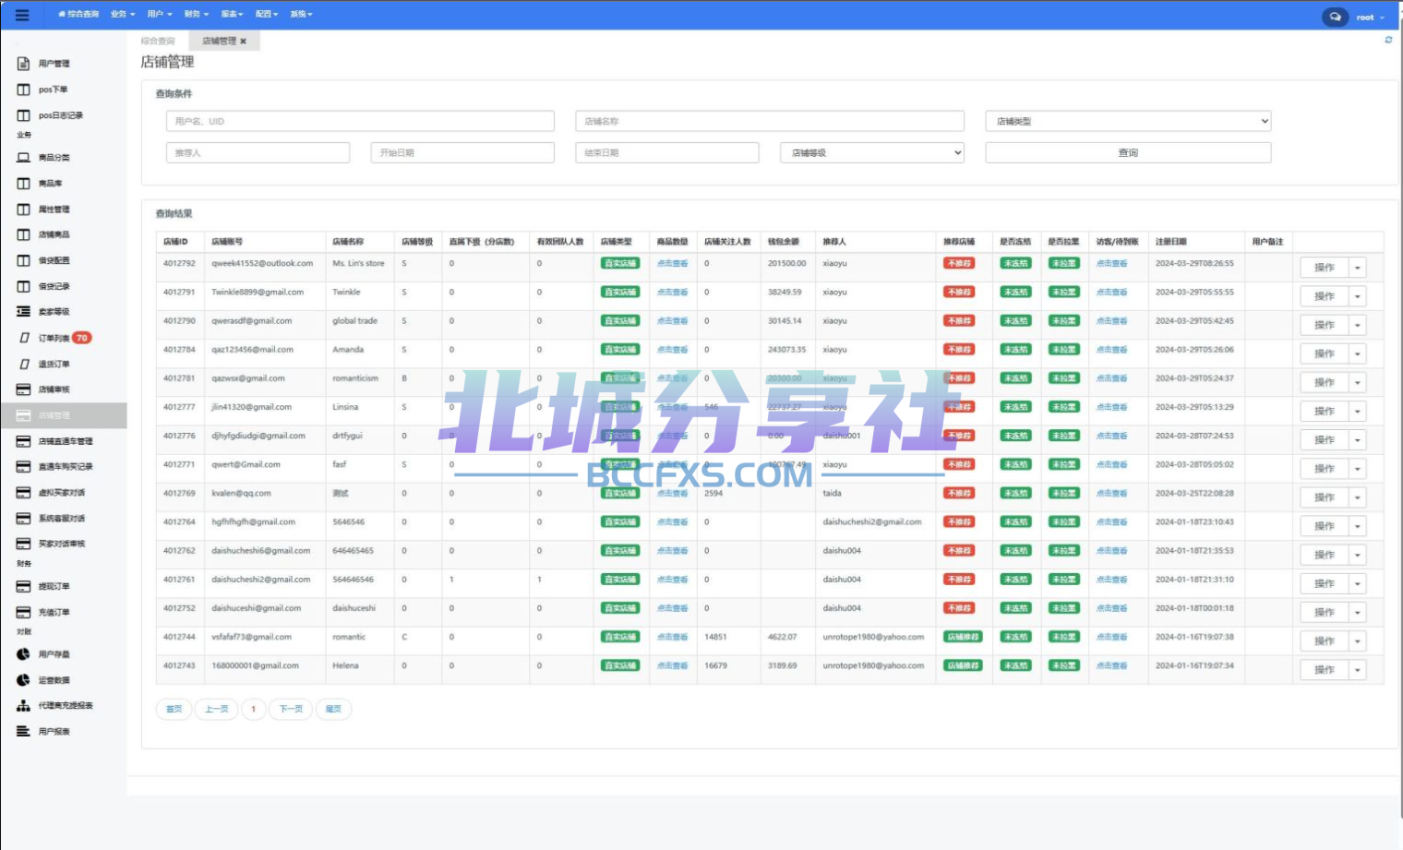1403x850 pixels.
Task: Select 店铺直通车管理 sidebar item
Action: pos(65,441)
